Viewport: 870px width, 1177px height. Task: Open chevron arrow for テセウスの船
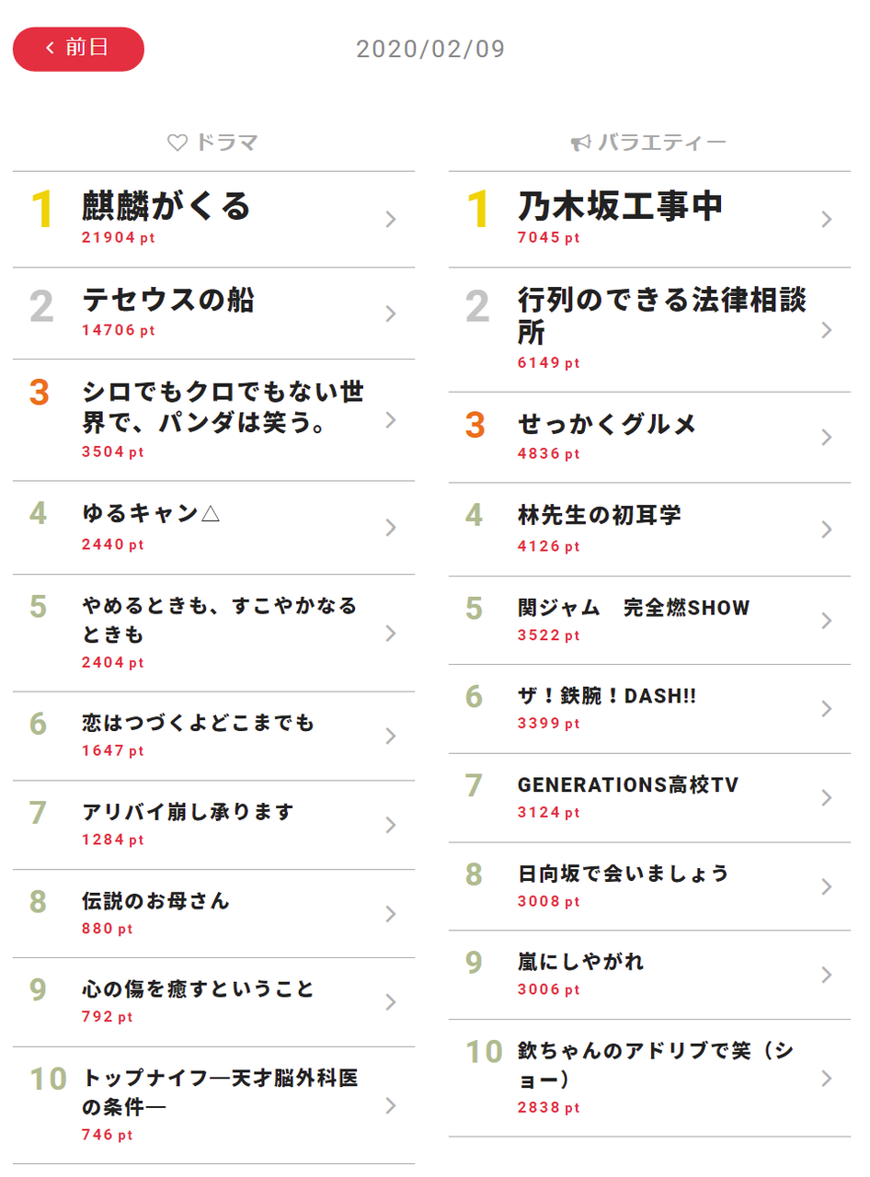391,314
